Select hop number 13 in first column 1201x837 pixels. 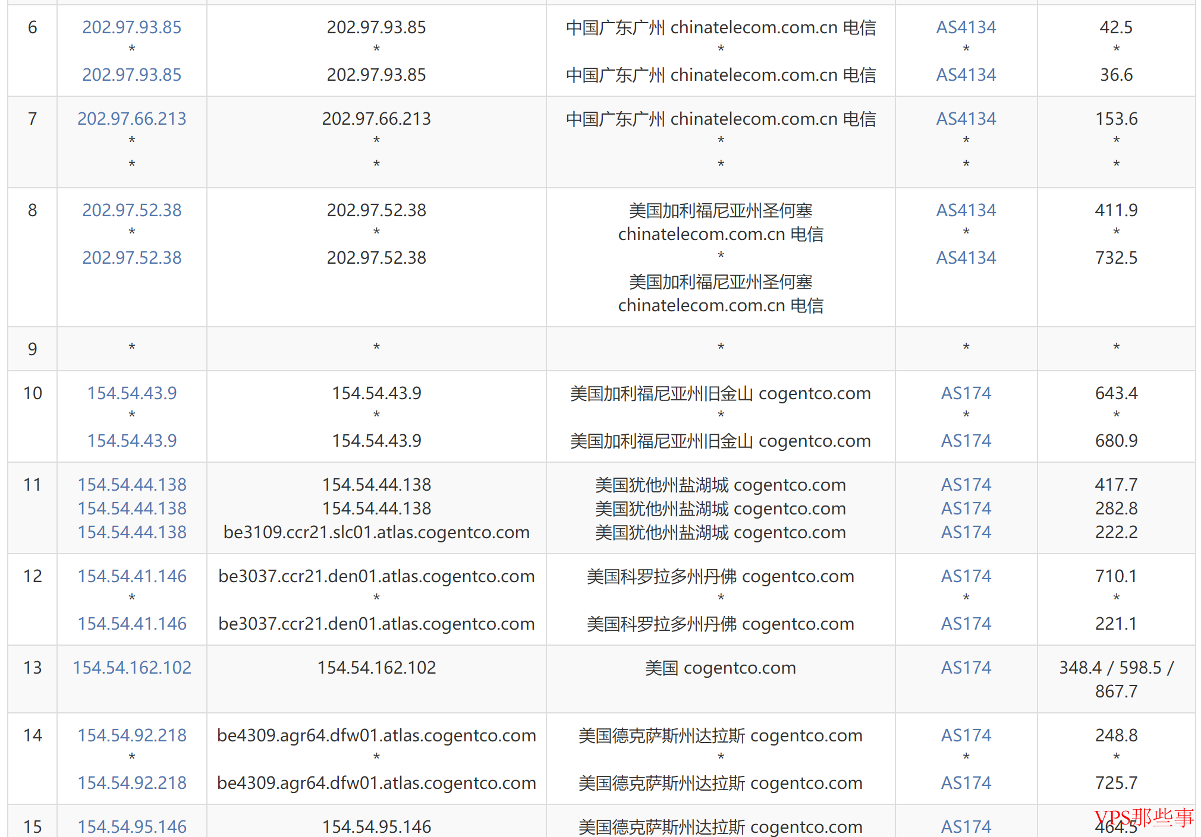point(33,668)
